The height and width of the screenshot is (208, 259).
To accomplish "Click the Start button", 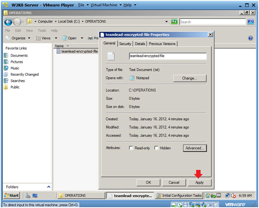I will click(x=12, y=196).
